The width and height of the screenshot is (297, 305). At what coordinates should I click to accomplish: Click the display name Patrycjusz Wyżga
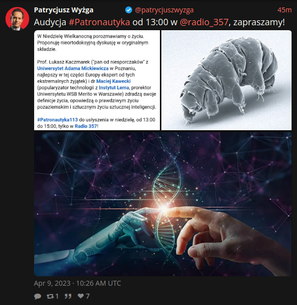63,10
